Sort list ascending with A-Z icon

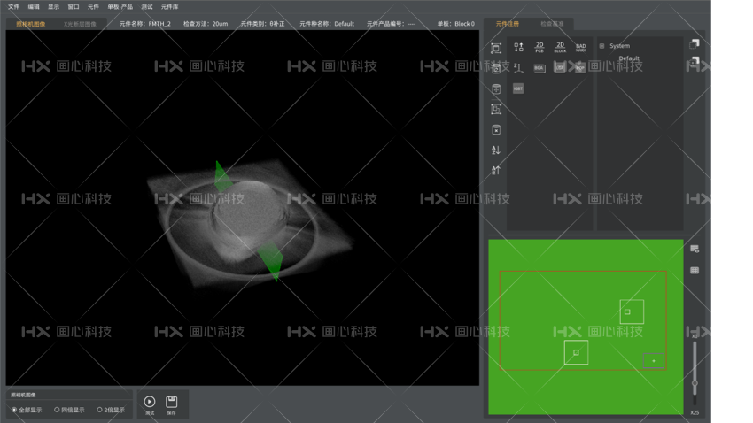click(496, 150)
